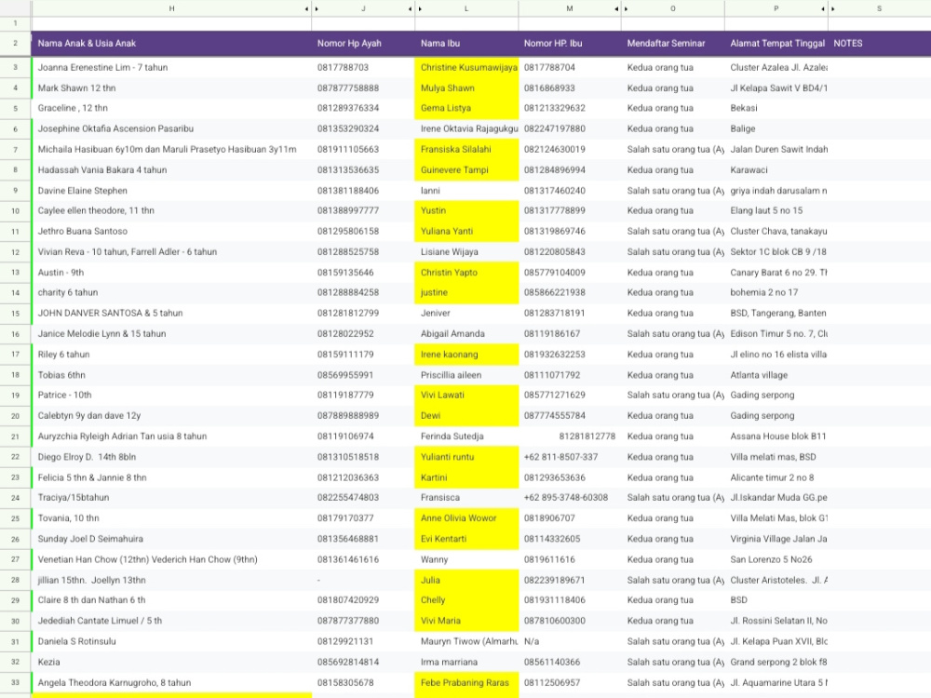
Task: Unhide columns using arrow right of column J
Action: click(410, 9)
